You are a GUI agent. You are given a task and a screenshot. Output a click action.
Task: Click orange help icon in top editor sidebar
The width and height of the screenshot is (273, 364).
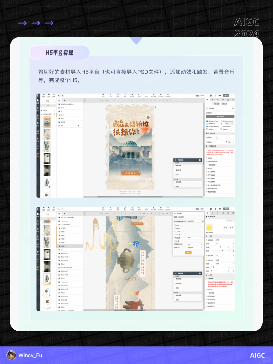pyautogui.click(x=38, y=153)
